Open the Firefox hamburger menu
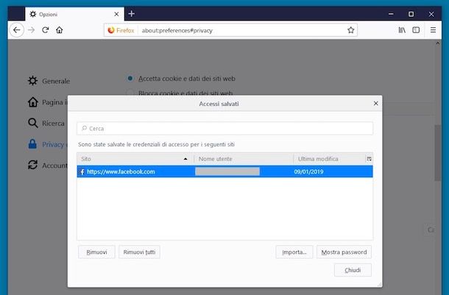This screenshot has width=449, height=295. [x=433, y=30]
